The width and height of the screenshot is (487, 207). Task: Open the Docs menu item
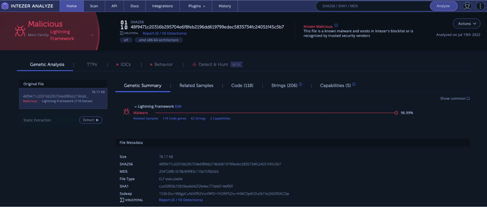[135, 6]
